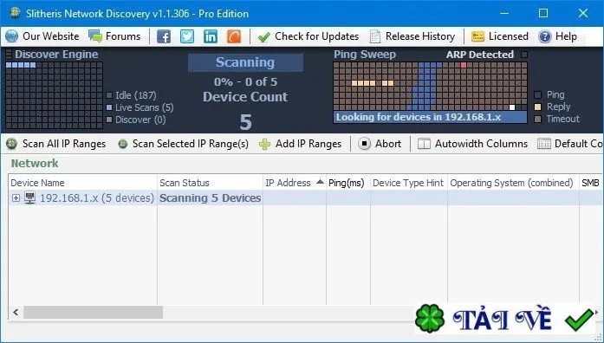Click the Discover Engine panel grip icon
Screen dimensions: 604x343
9,55
